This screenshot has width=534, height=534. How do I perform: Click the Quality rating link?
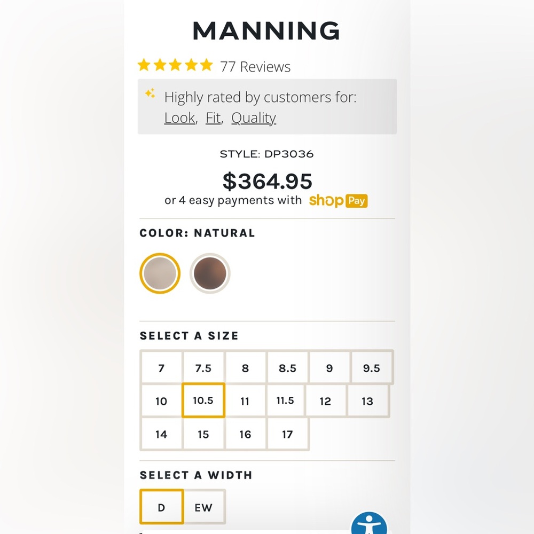click(254, 117)
